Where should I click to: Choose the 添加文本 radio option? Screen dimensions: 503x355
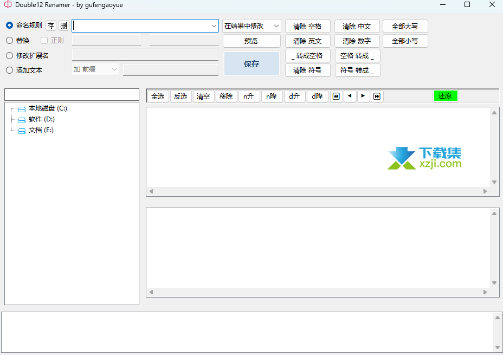(9, 70)
